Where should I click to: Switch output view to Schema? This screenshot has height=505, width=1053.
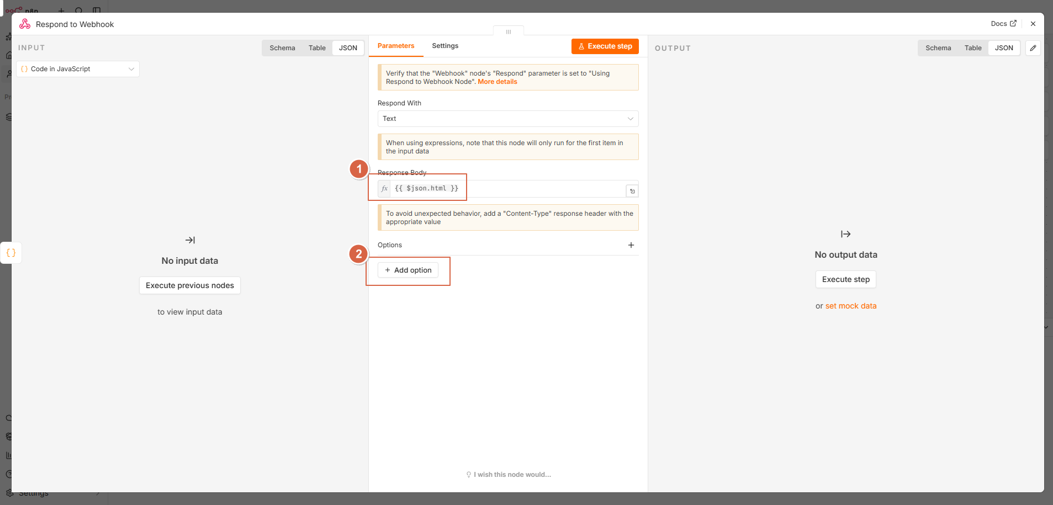938,48
